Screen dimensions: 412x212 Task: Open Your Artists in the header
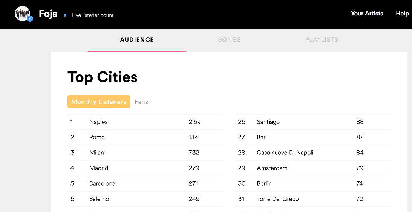pyautogui.click(x=367, y=14)
